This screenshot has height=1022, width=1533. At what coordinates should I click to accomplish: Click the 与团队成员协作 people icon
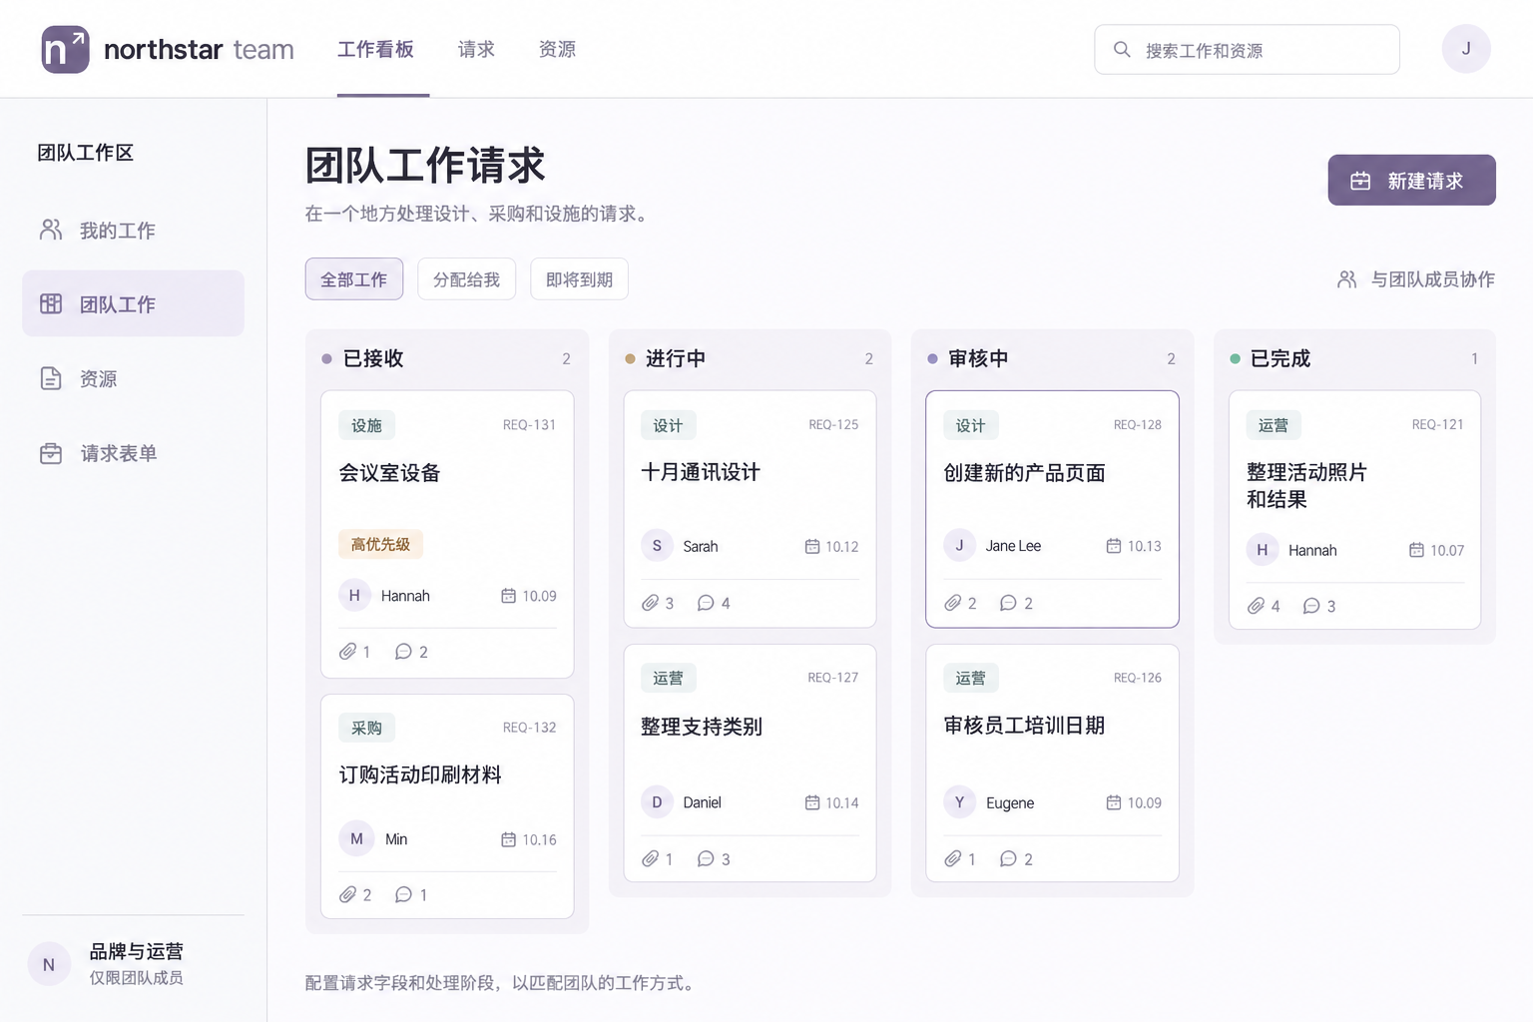pos(1346,279)
